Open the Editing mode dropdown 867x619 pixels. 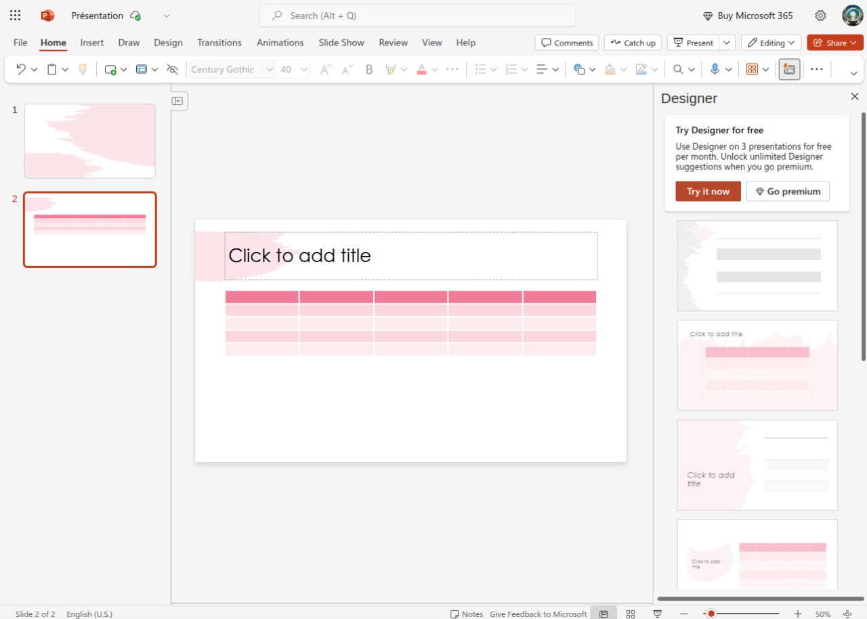click(771, 43)
